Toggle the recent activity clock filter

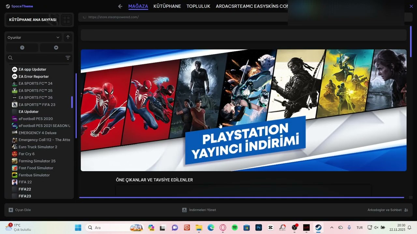[x=22, y=47]
